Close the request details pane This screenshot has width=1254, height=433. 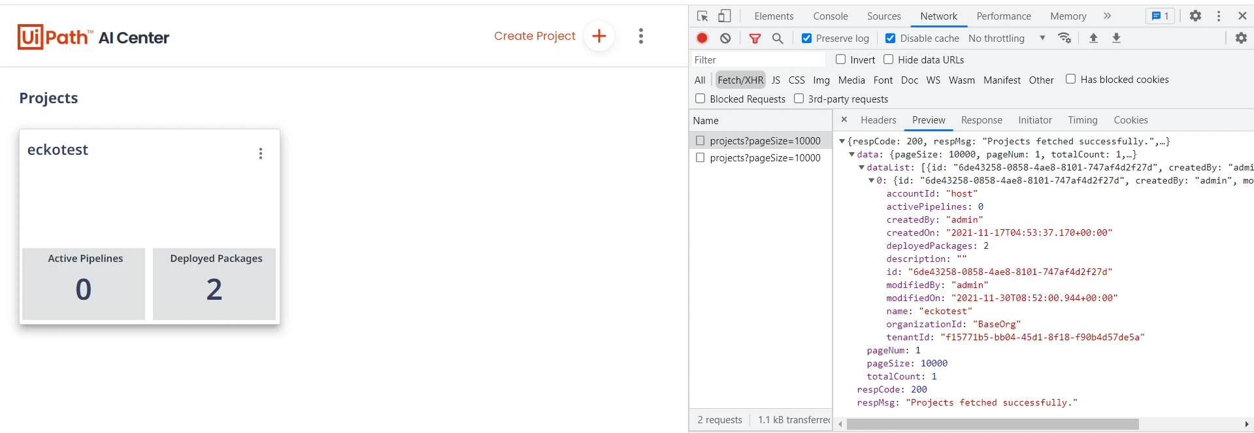[844, 120]
